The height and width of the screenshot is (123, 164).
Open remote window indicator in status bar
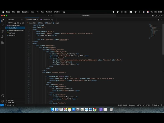[2, 105]
